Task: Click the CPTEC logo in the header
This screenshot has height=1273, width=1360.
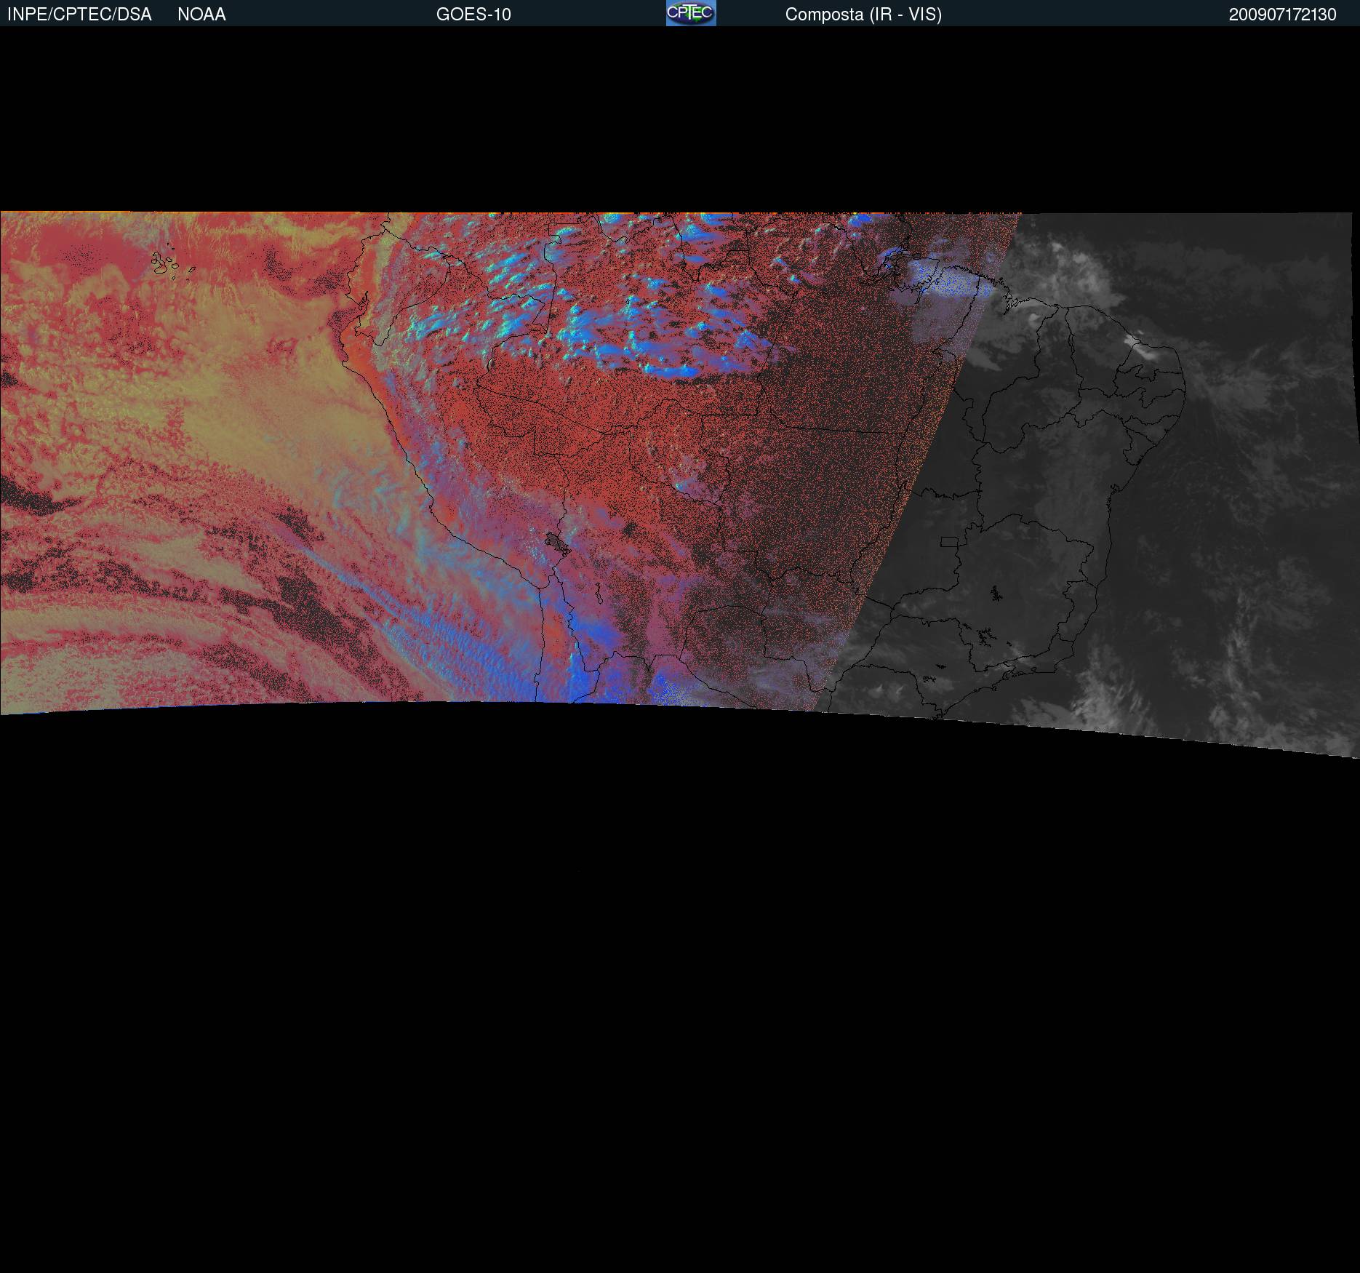Action: 690,13
